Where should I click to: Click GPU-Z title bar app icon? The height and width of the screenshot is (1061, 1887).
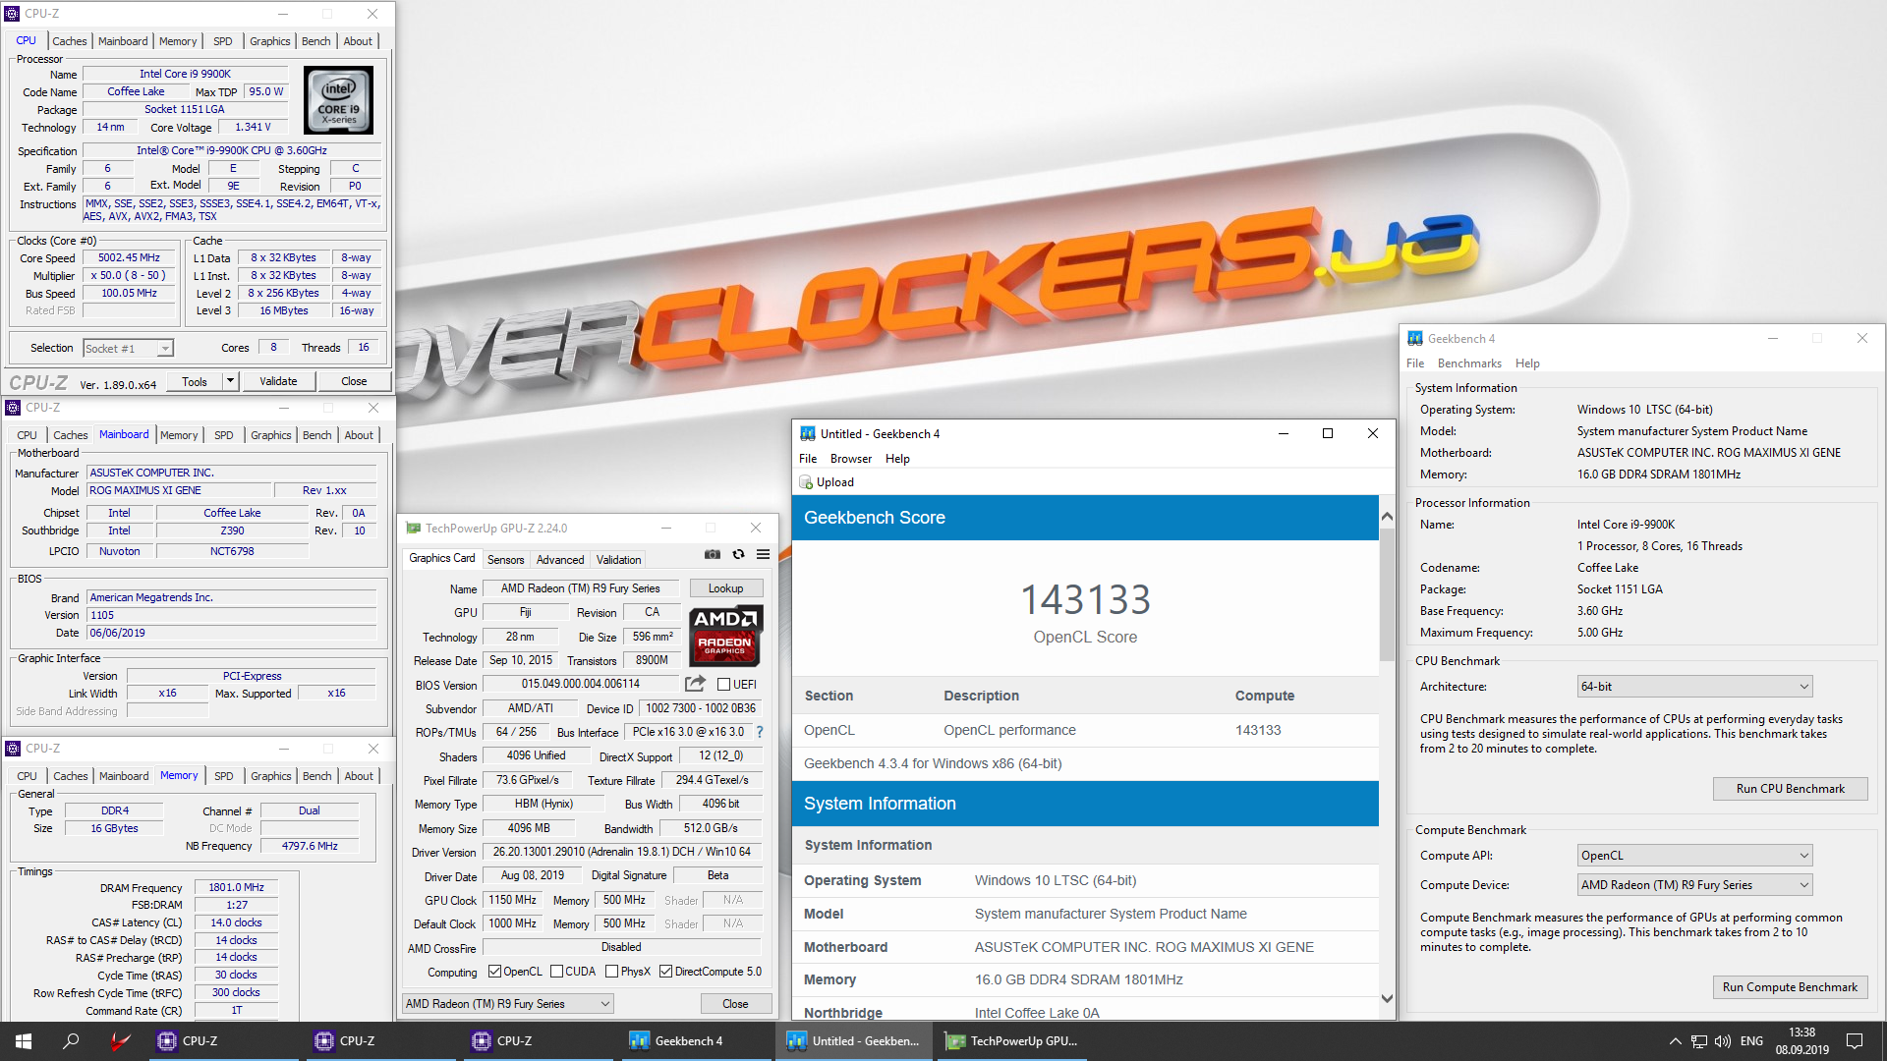(x=414, y=529)
